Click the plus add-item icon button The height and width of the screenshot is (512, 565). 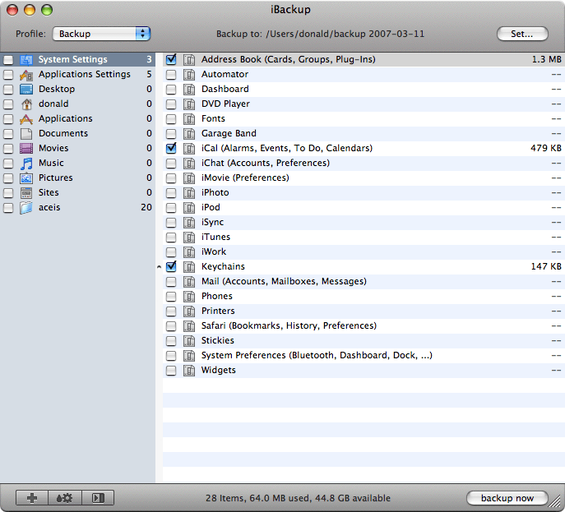(x=32, y=498)
